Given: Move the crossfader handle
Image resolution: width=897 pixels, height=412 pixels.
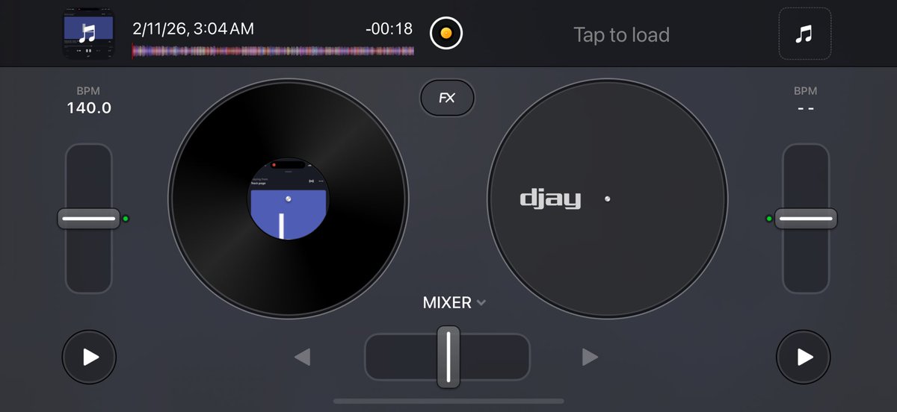Looking at the screenshot, I should 449,357.
